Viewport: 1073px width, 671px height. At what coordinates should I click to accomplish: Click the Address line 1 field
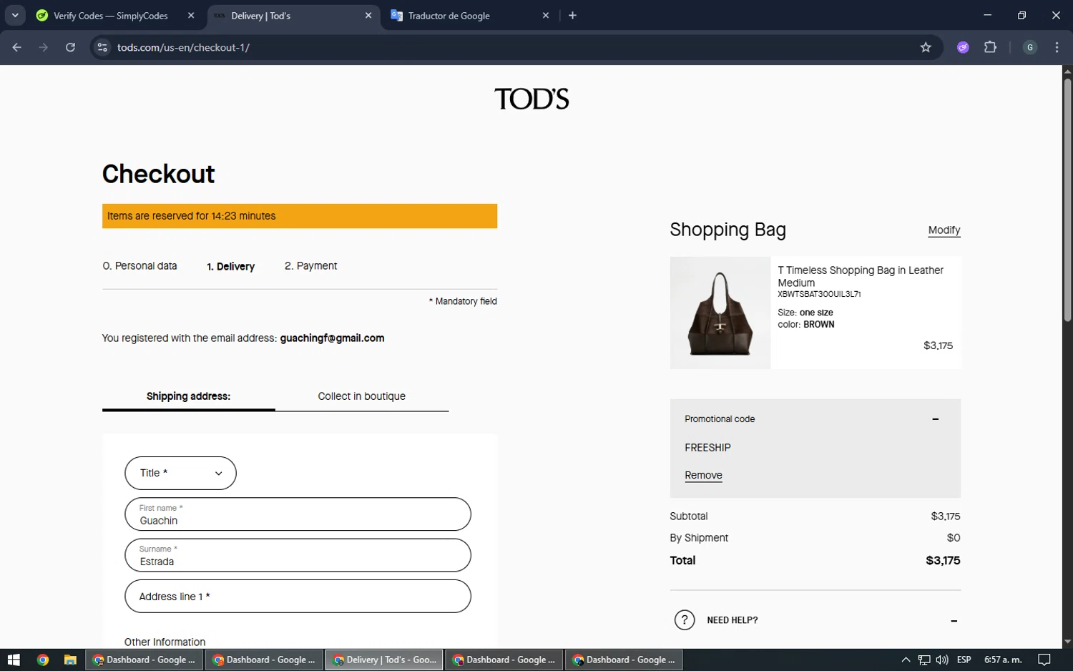[298, 597]
